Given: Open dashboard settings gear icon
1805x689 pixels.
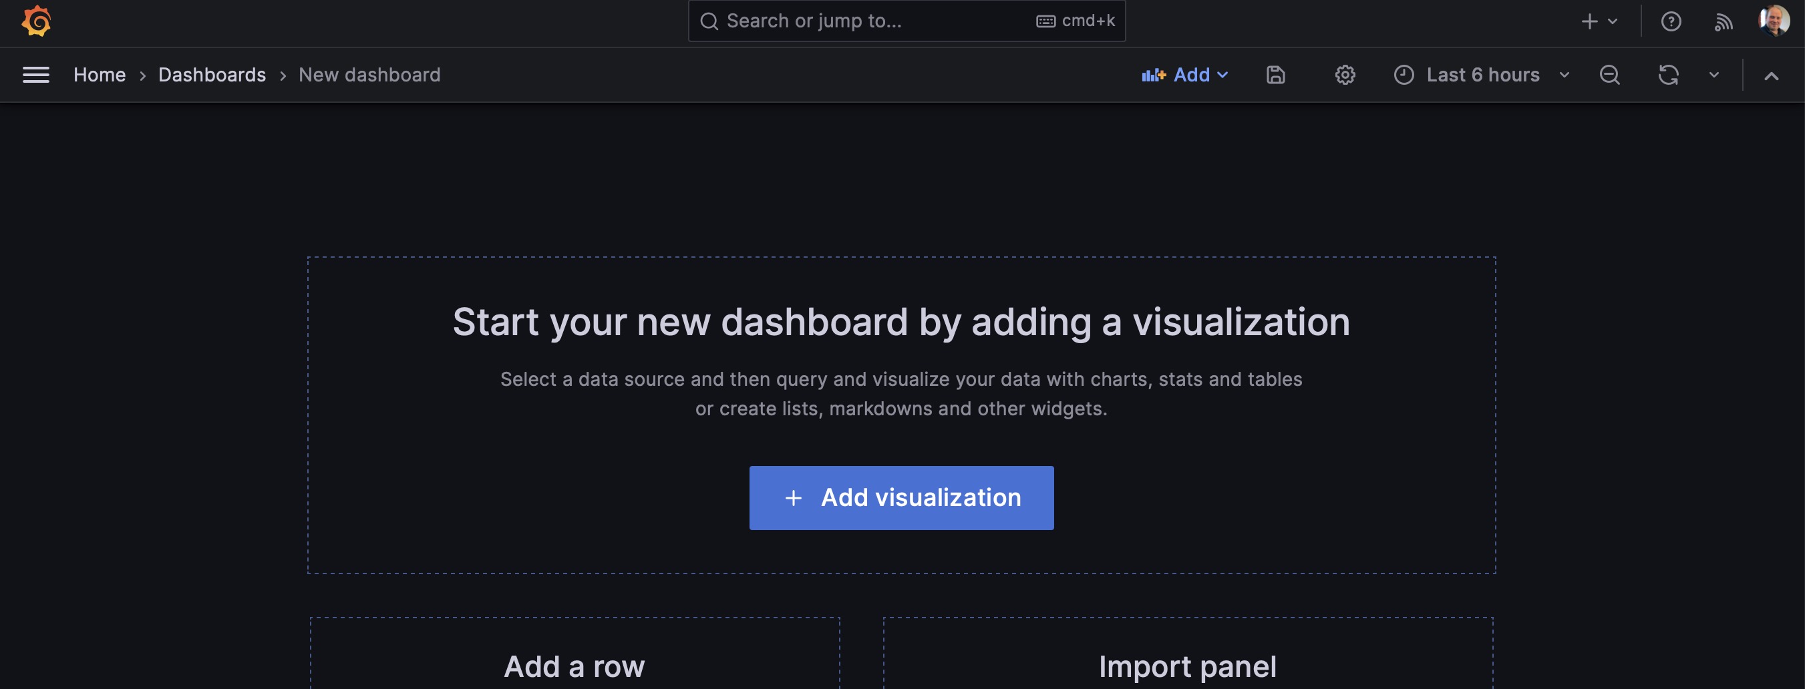Looking at the screenshot, I should coord(1345,75).
